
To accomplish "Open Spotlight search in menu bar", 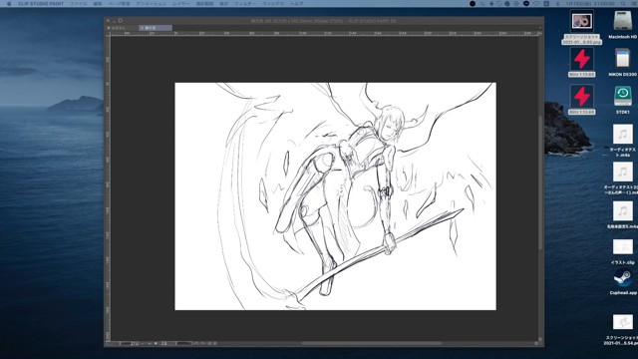I will pyautogui.click(x=623, y=4).
